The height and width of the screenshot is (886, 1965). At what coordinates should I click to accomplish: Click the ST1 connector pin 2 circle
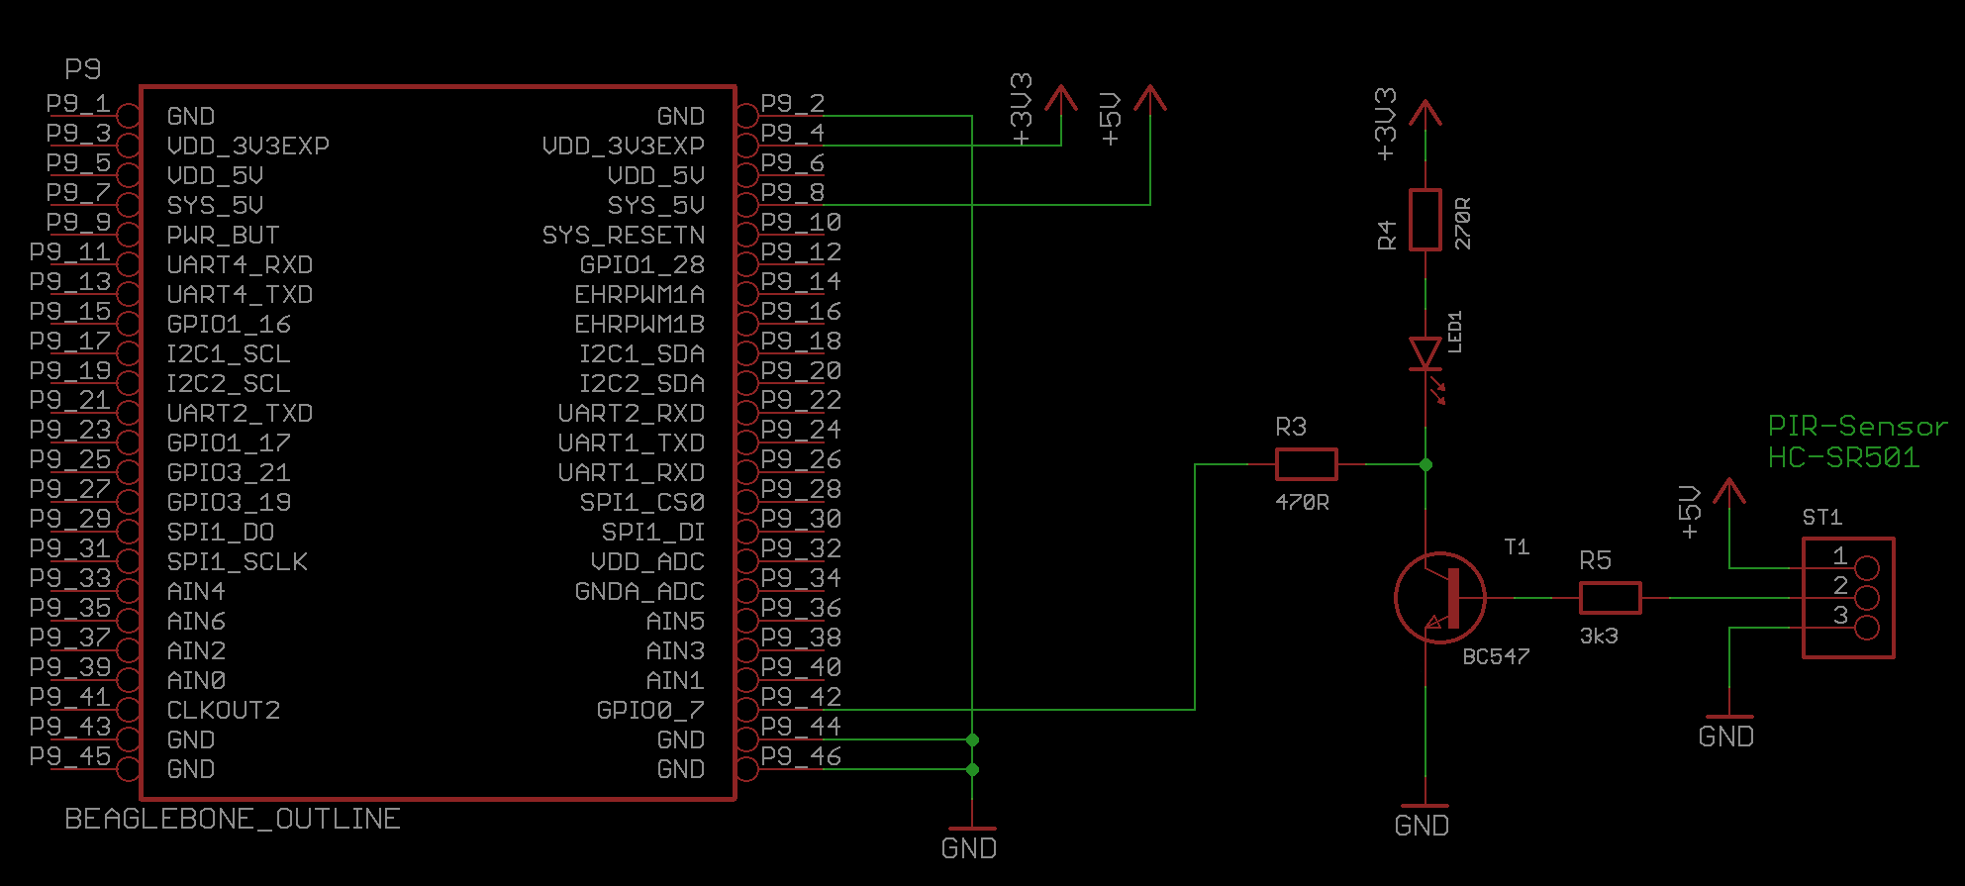coord(1866,598)
